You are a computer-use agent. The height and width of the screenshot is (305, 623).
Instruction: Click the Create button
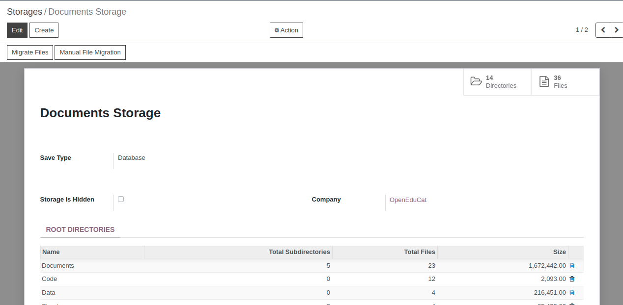tap(44, 30)
